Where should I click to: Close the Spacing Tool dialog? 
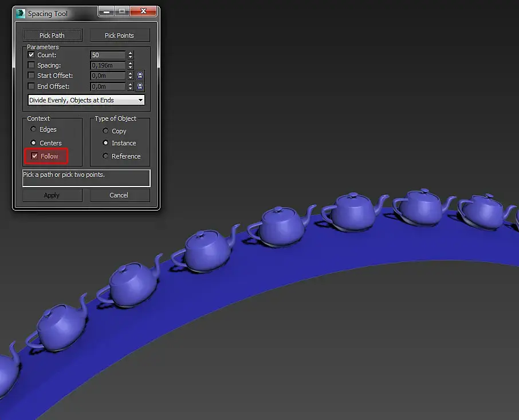(x=143, y=11)
